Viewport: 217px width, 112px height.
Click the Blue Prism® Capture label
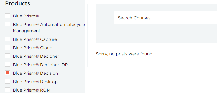pos(35,39)
